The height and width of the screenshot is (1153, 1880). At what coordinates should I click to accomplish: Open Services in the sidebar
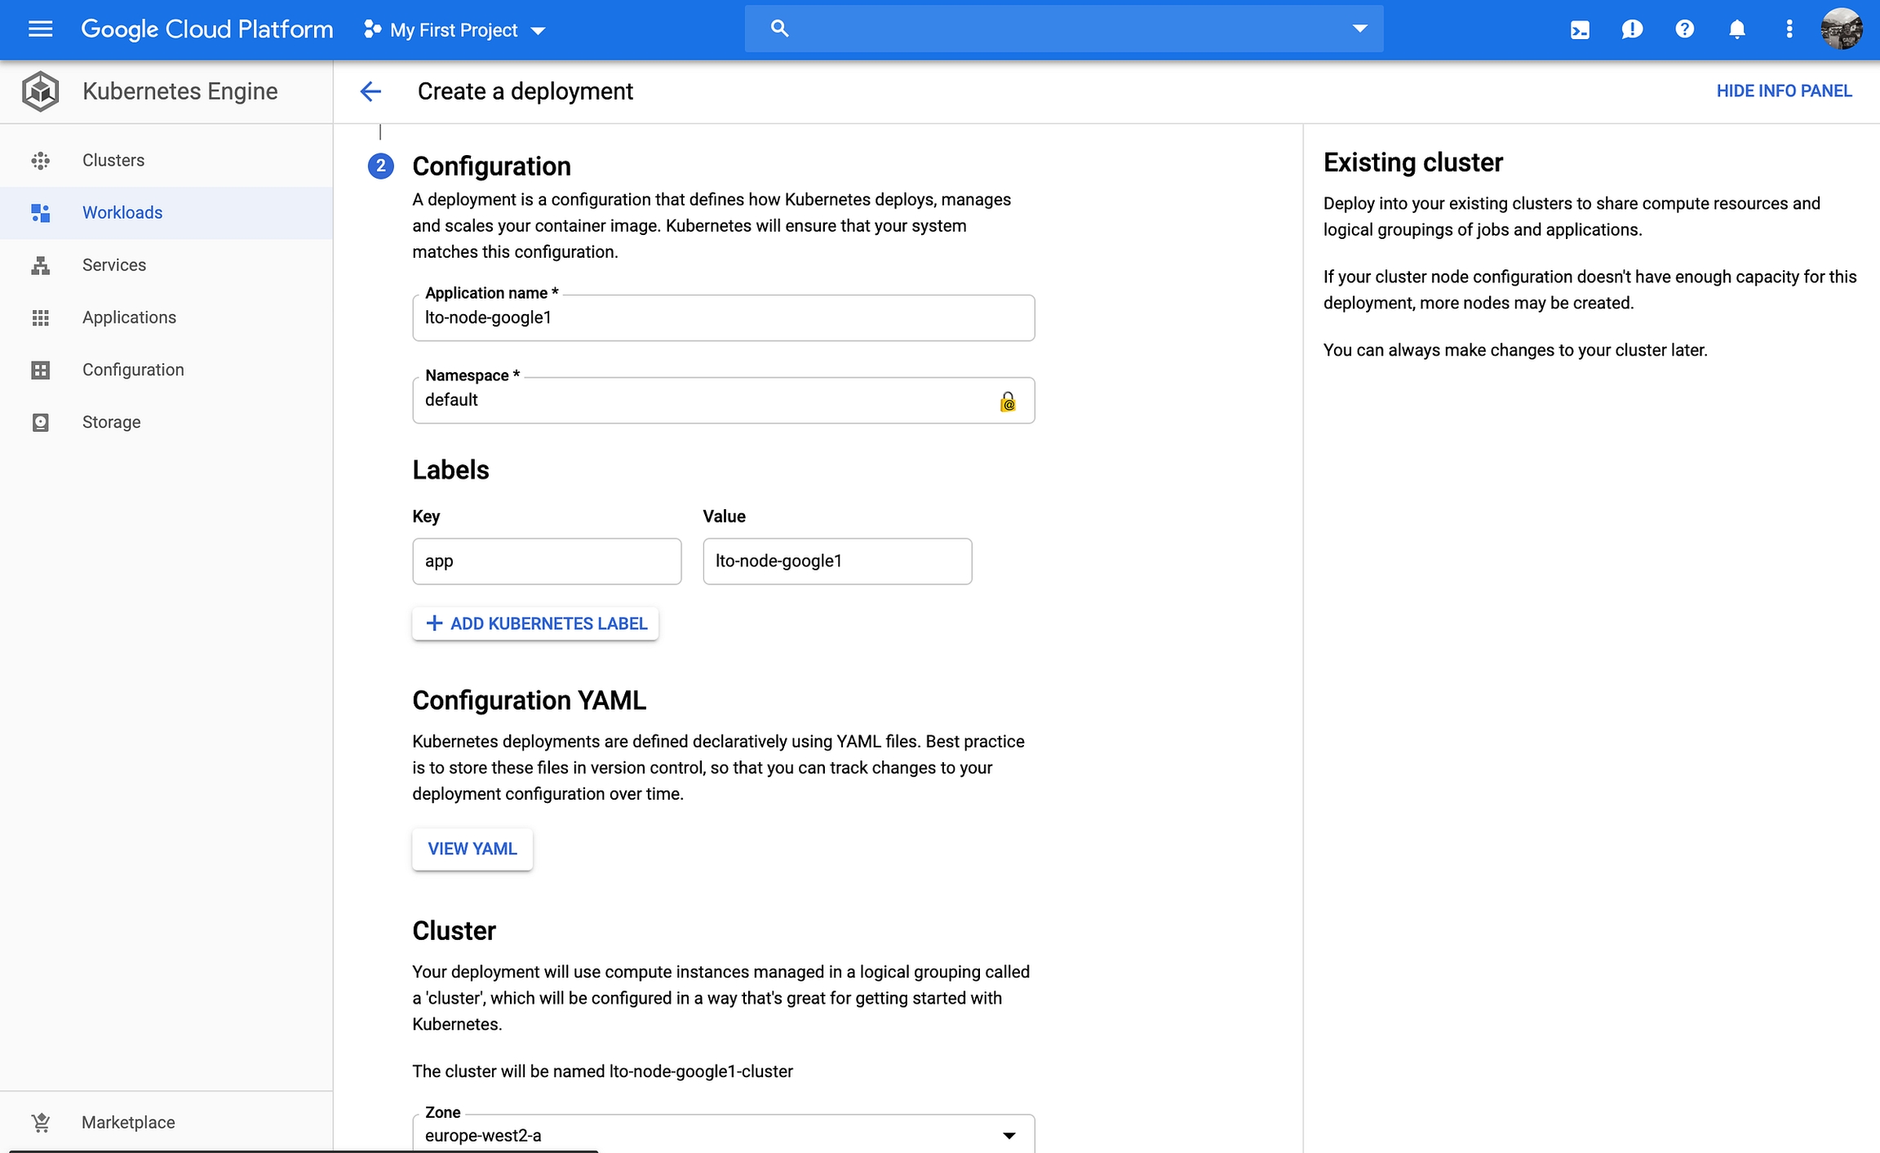pos(166,264)
